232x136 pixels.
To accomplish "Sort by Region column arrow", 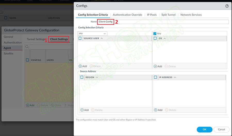I will [97, 77].
